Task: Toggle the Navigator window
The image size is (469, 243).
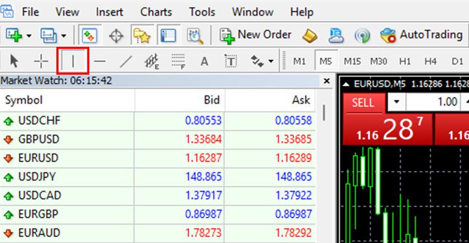Action: point(142,36)
